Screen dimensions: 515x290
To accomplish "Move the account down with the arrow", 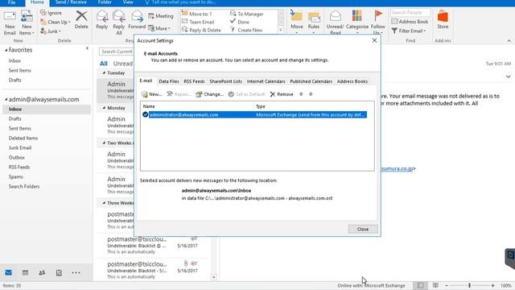I will [x=311, y=94].
